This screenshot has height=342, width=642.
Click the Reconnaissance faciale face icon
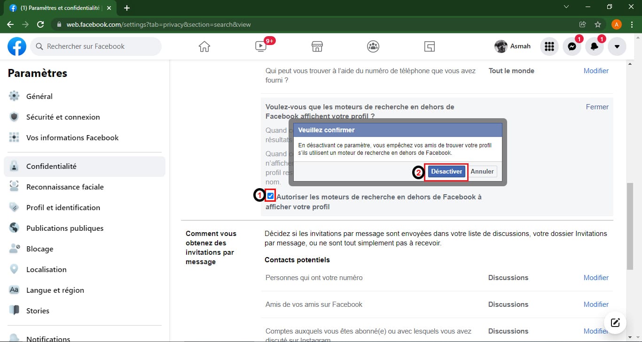click(14, 187)
